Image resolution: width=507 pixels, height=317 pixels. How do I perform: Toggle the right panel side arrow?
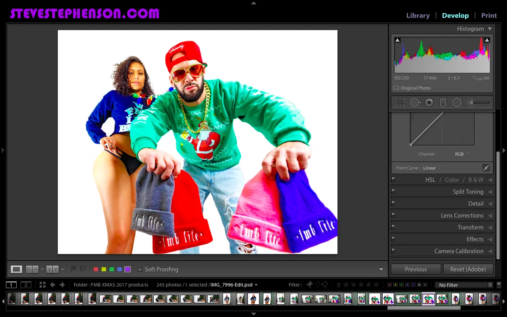click(x=504, y=151)
